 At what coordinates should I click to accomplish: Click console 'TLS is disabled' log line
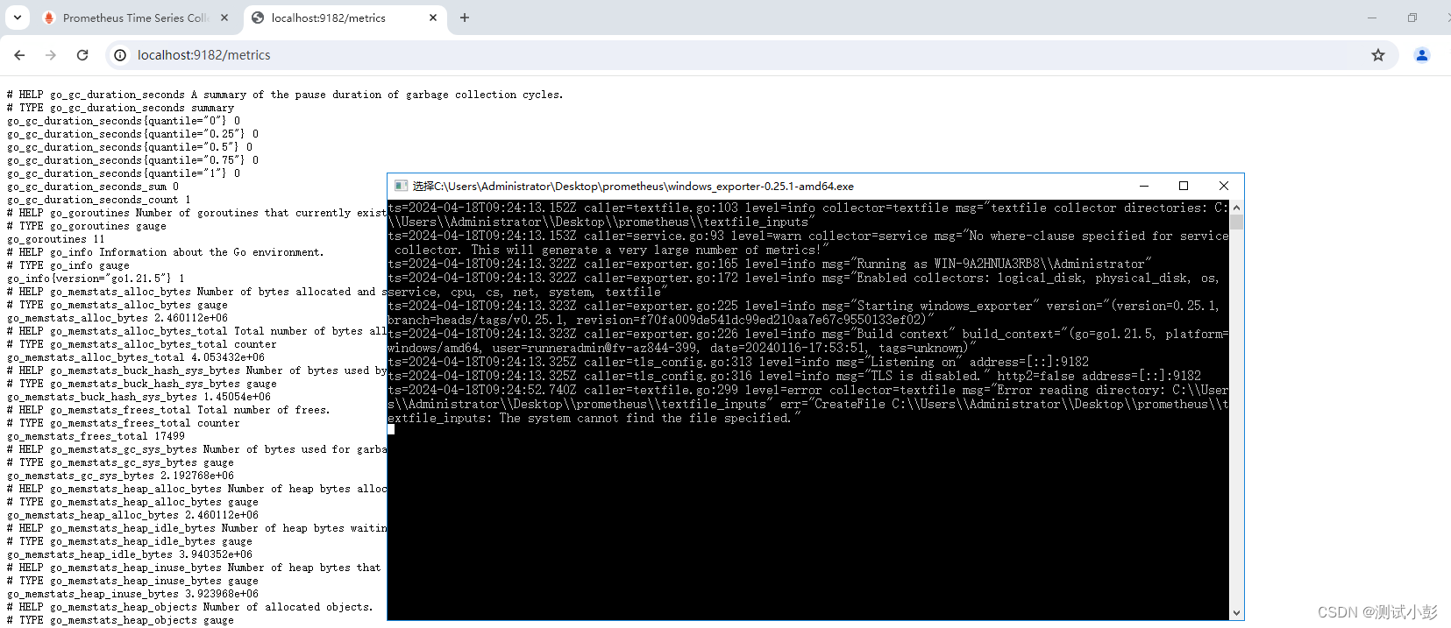pyautogui.click(x=794, y=376)
